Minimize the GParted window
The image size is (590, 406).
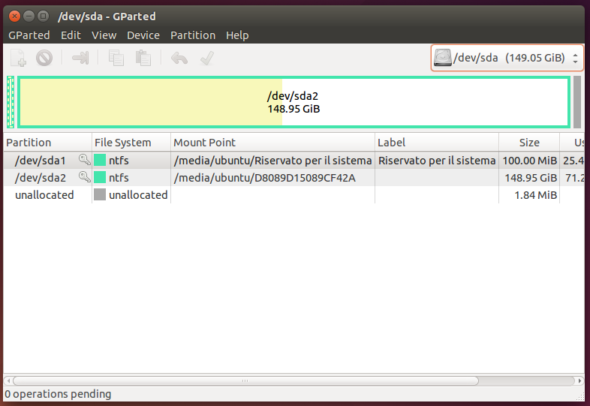29,16
